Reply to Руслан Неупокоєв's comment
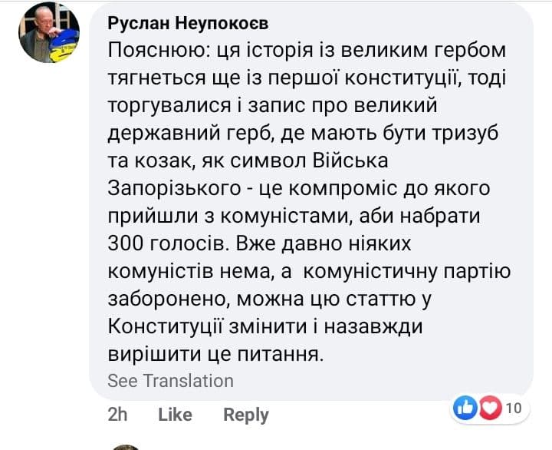The width and height of the screenshot is (552, 450). (245, 415)
